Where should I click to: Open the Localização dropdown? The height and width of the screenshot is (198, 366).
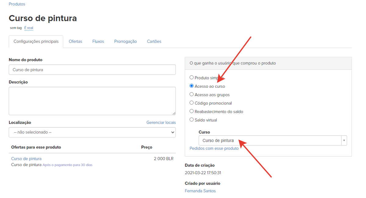92,132
